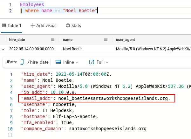
Task: Copy the JPath using the copy icon
Action: pyautogui.click(x=22, y=62)
